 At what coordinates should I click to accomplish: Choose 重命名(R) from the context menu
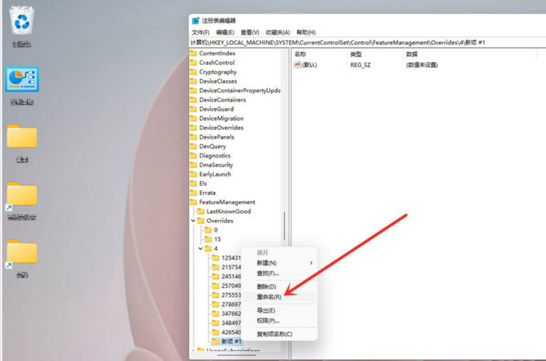tap(269, 297)
